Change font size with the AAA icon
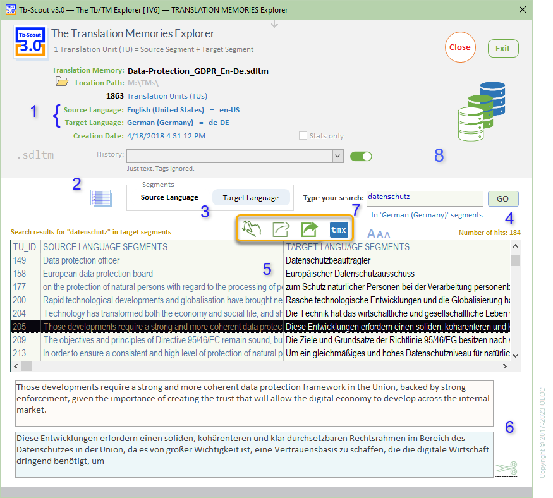This screenshot has height=498, width=553. 379,234
